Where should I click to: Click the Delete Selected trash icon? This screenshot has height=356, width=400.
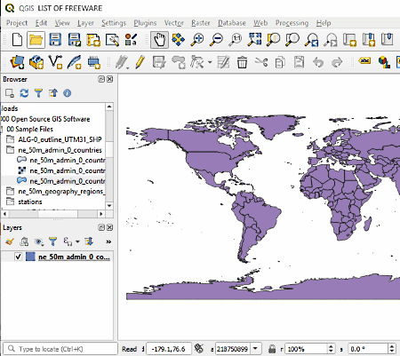[x=242, y=62]
